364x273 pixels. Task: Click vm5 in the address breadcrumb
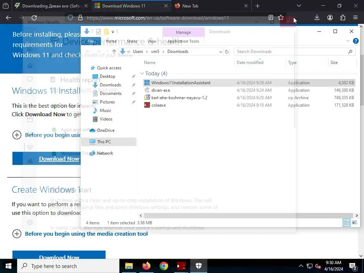[155, 52]
